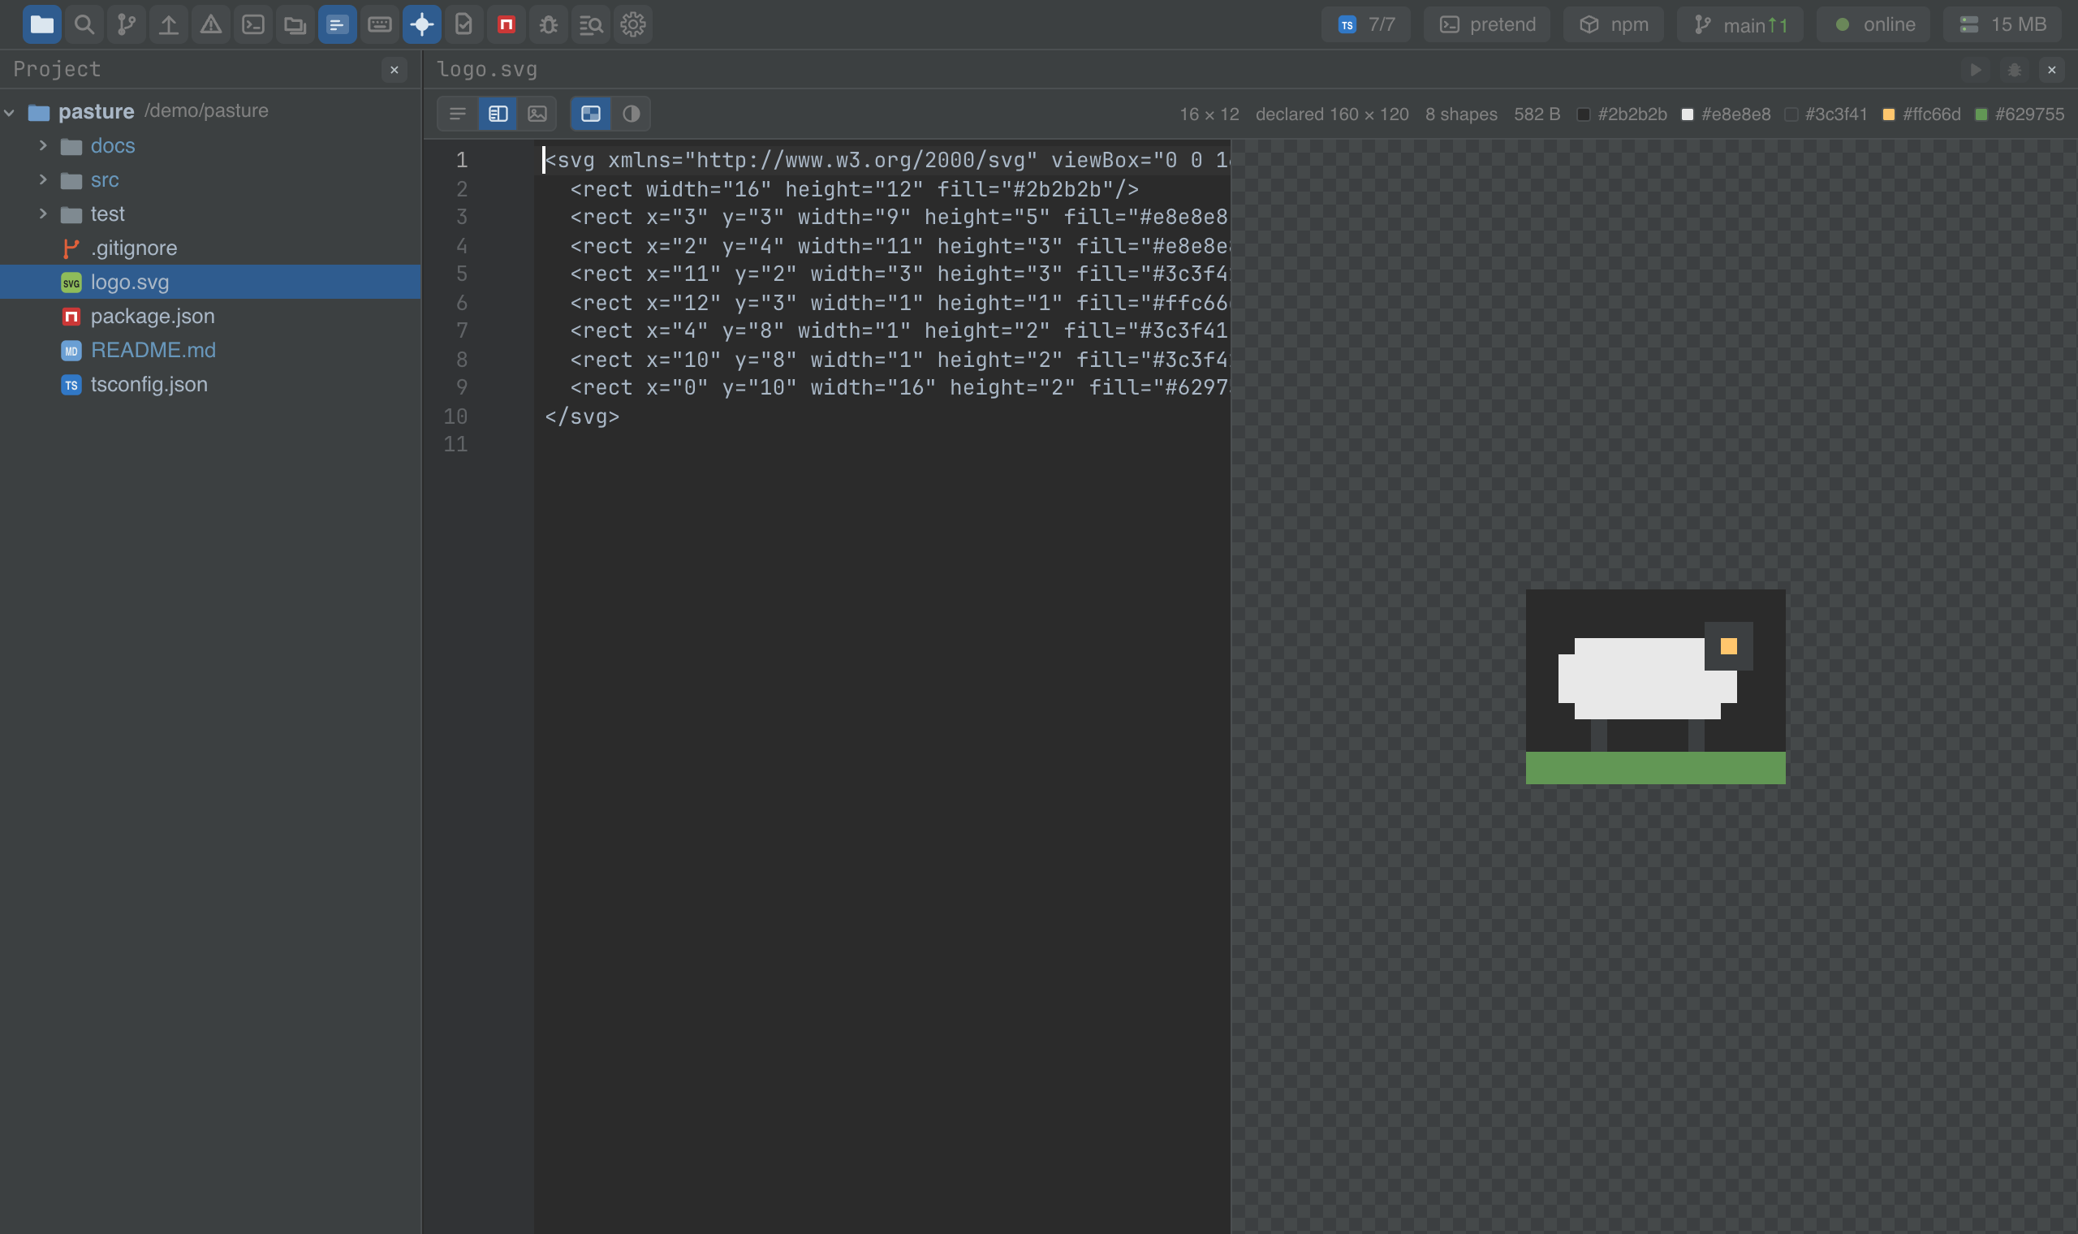Click line 2 rect with fill #2b2b2b
2078x1234 pixels.
click(x=855, y=190)
